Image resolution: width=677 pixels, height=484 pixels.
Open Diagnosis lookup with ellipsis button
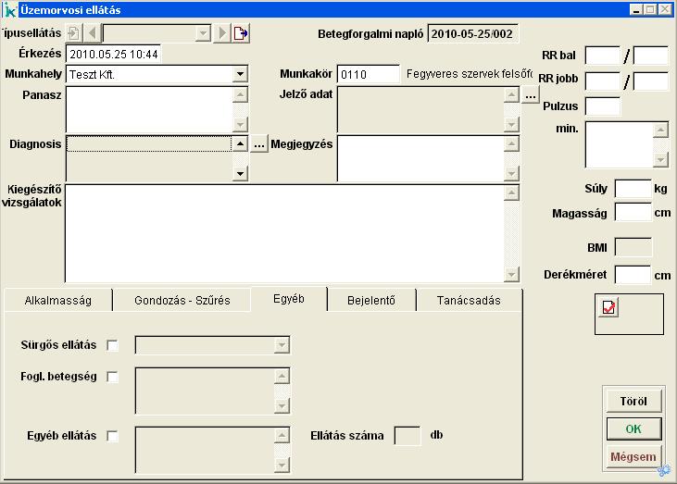260,144
